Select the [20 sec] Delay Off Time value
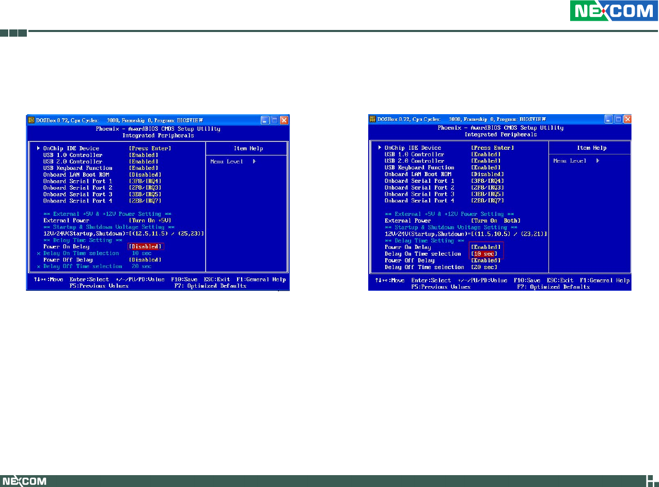The width and height of the screenshot is (659, 487). [x=484, y=267]
